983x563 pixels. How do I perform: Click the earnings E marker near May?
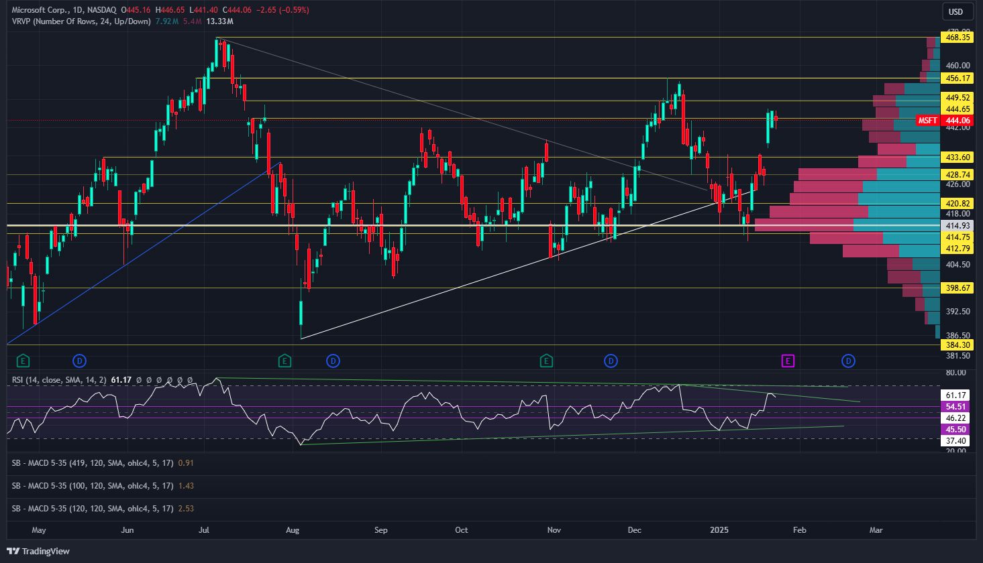[23, 361]
